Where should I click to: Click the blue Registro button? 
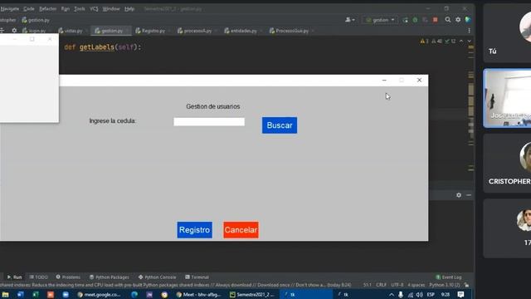[194, 230]
